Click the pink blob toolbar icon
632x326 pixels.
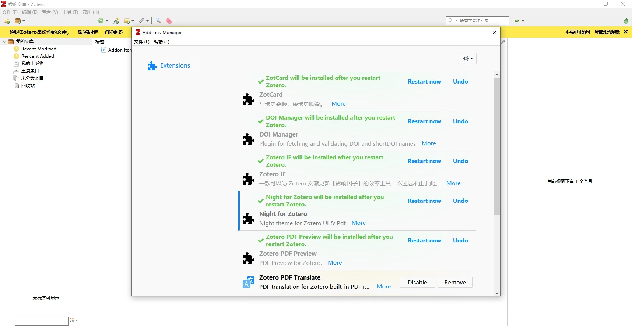click(169, 21)
